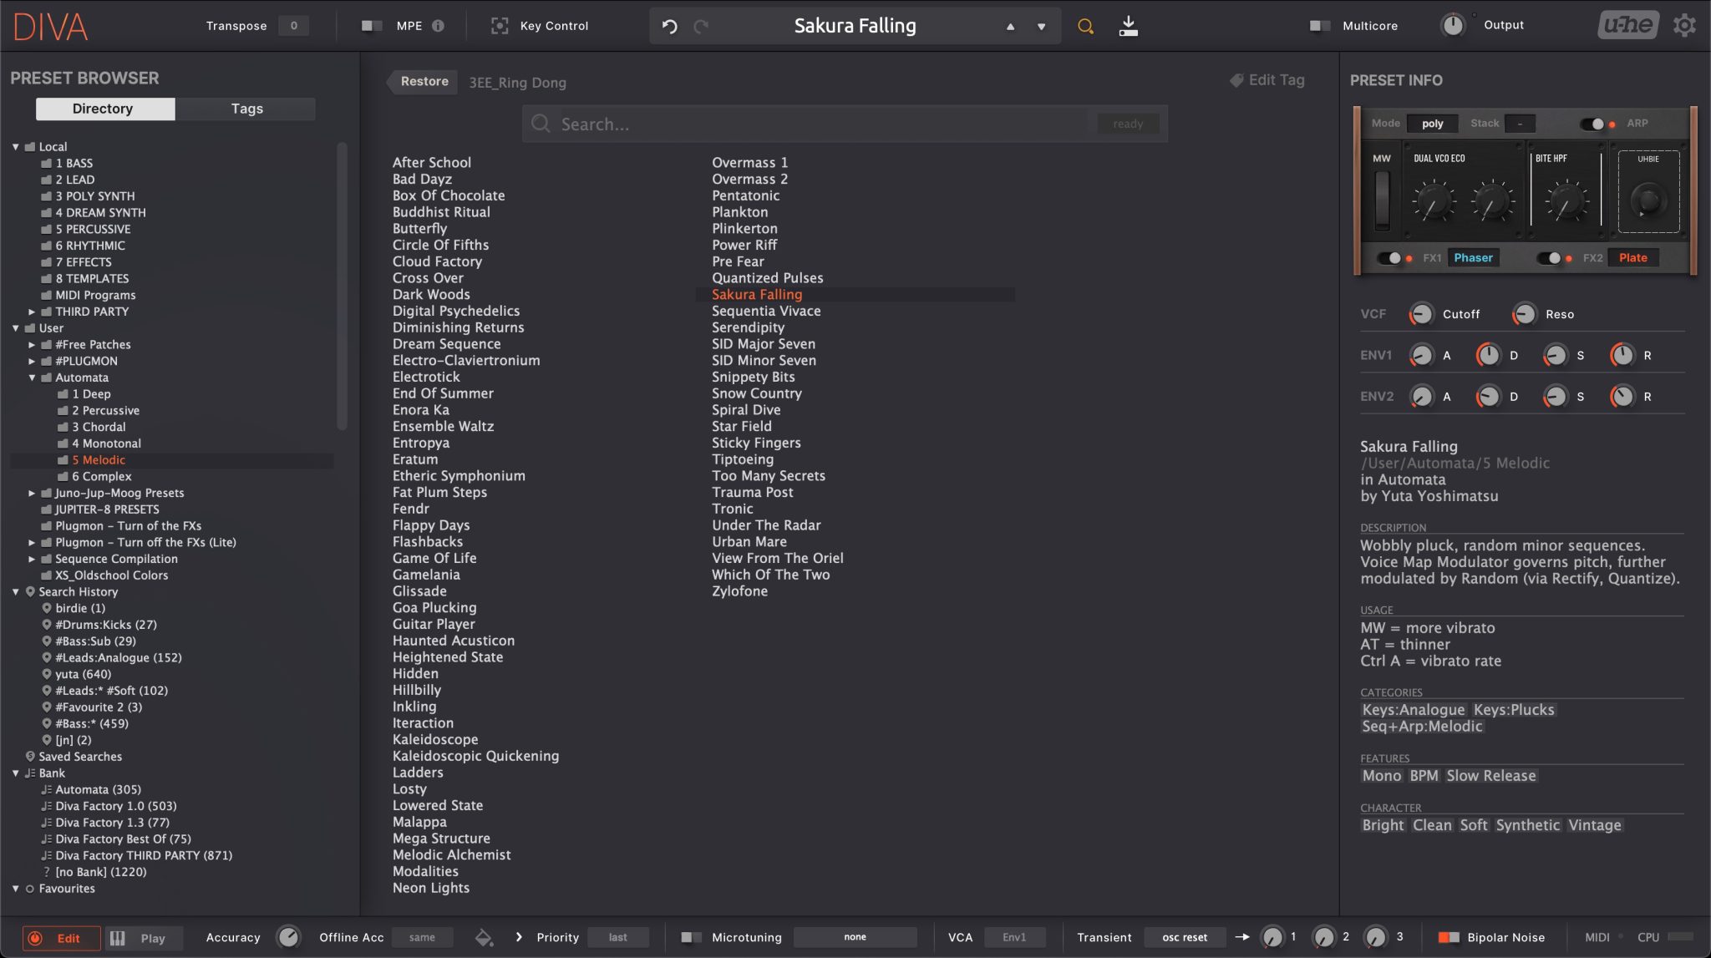Click the Key Control focus icon

click(x=500, y=26)
